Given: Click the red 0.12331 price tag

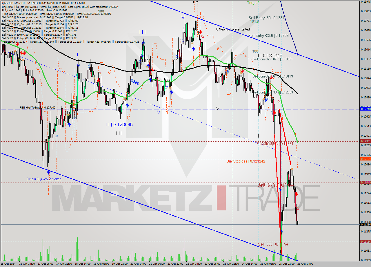Looking at the screenshot, I should coord(365,141).
